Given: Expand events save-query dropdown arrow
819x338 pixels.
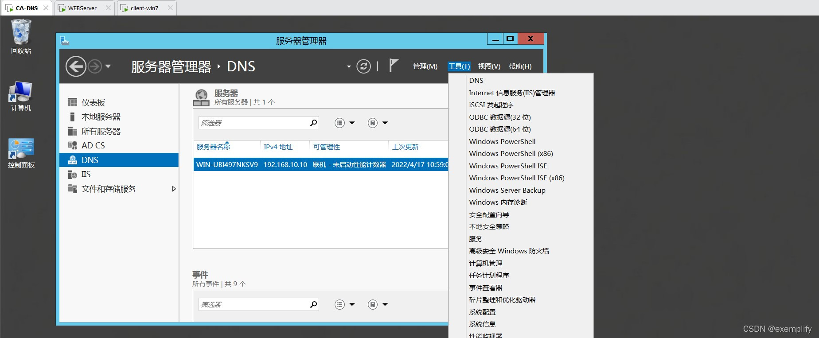Looking at the screenshot, I should 385,304.
